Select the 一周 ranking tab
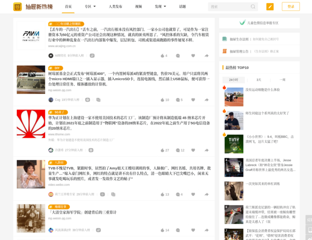The image size is (312, 240). click(x=282, y=80)
